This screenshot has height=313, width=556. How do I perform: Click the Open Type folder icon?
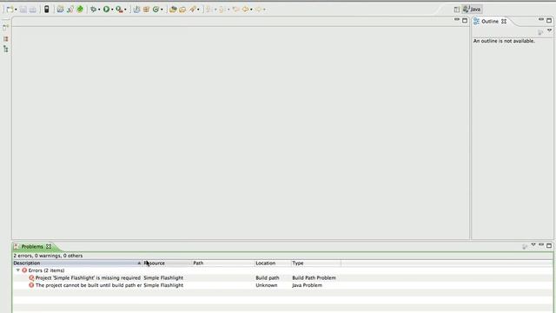click(173, 10)
